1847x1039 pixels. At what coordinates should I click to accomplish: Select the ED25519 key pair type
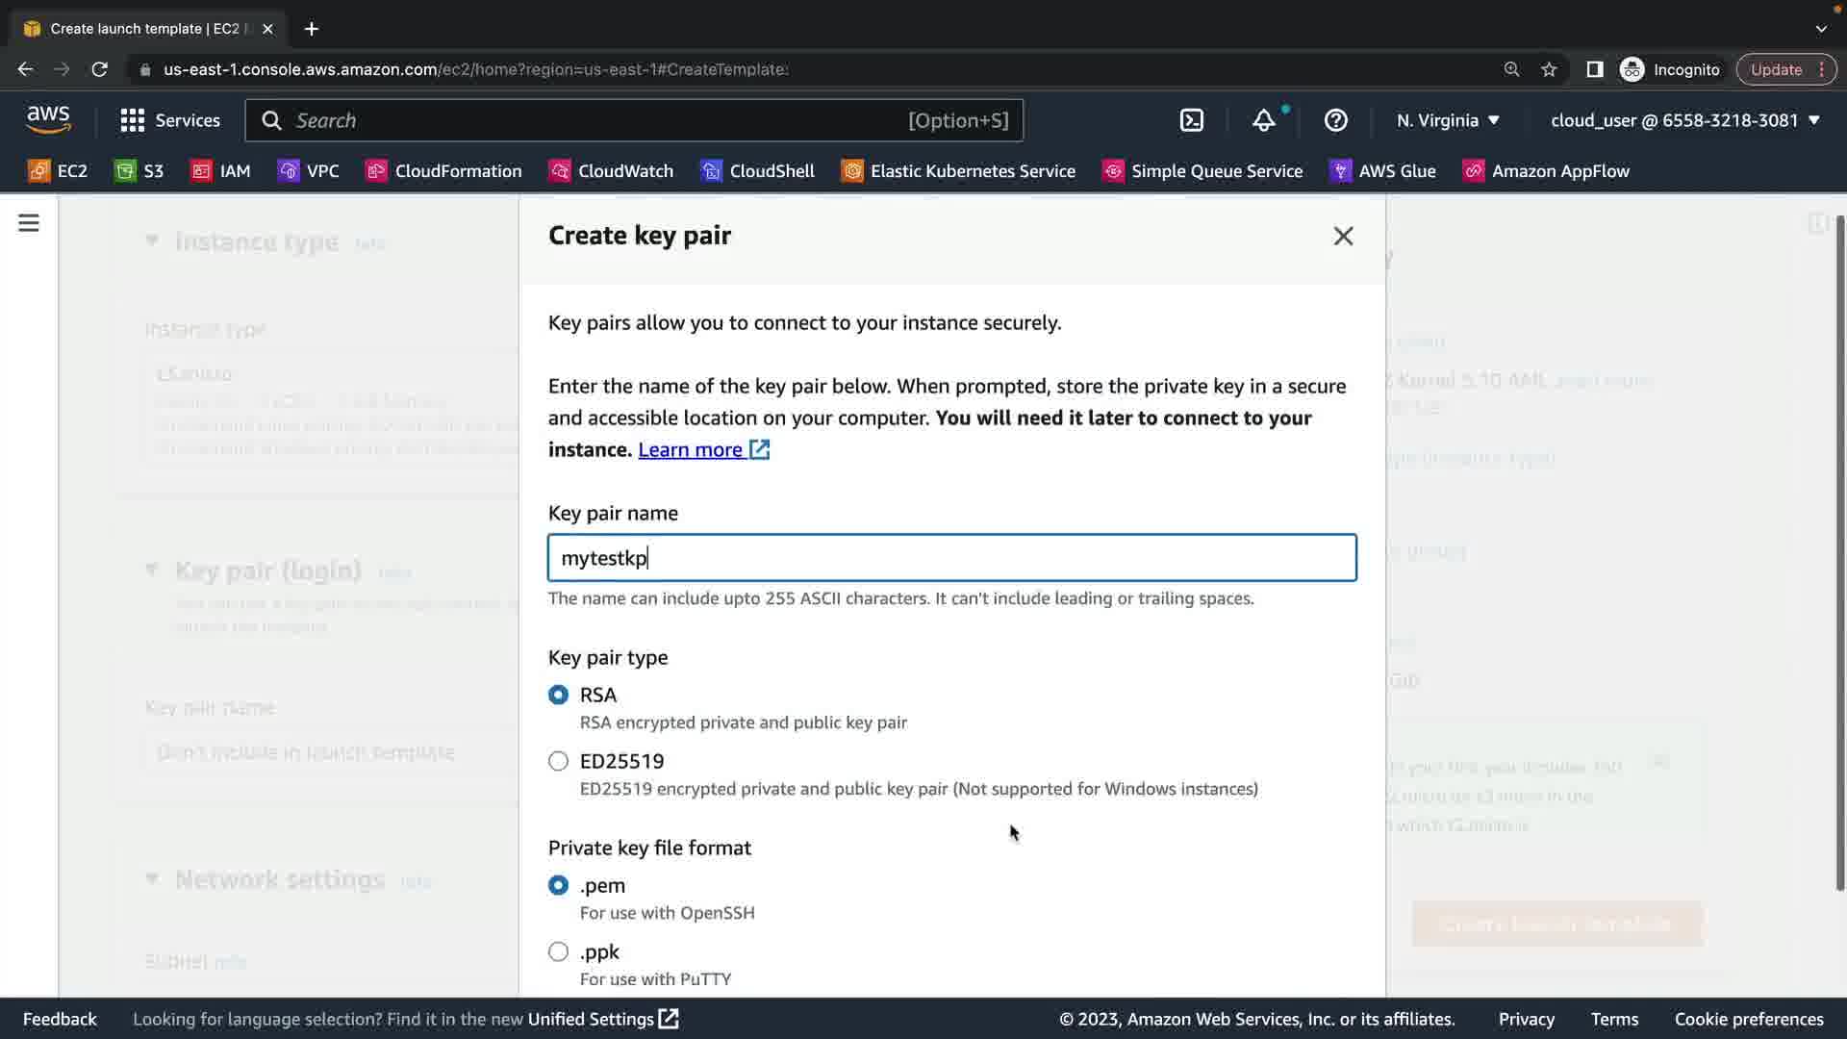tap(558, 761)
